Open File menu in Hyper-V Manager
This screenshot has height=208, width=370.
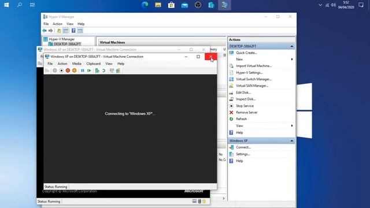[x=46, y=24]
